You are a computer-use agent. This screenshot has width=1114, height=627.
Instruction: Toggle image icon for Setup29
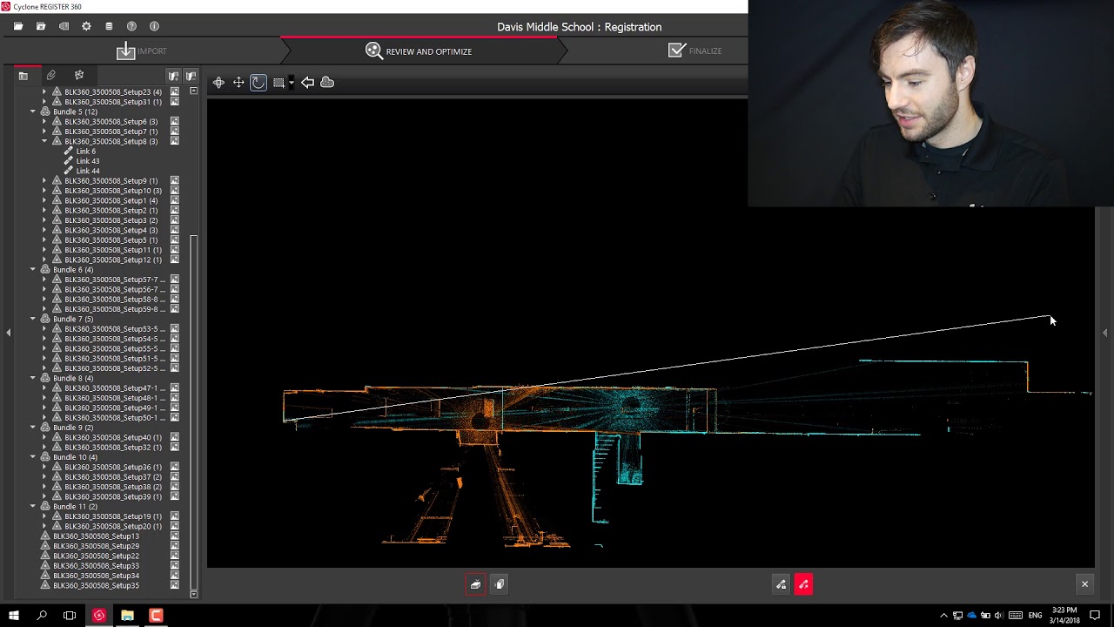click(175, 546)
